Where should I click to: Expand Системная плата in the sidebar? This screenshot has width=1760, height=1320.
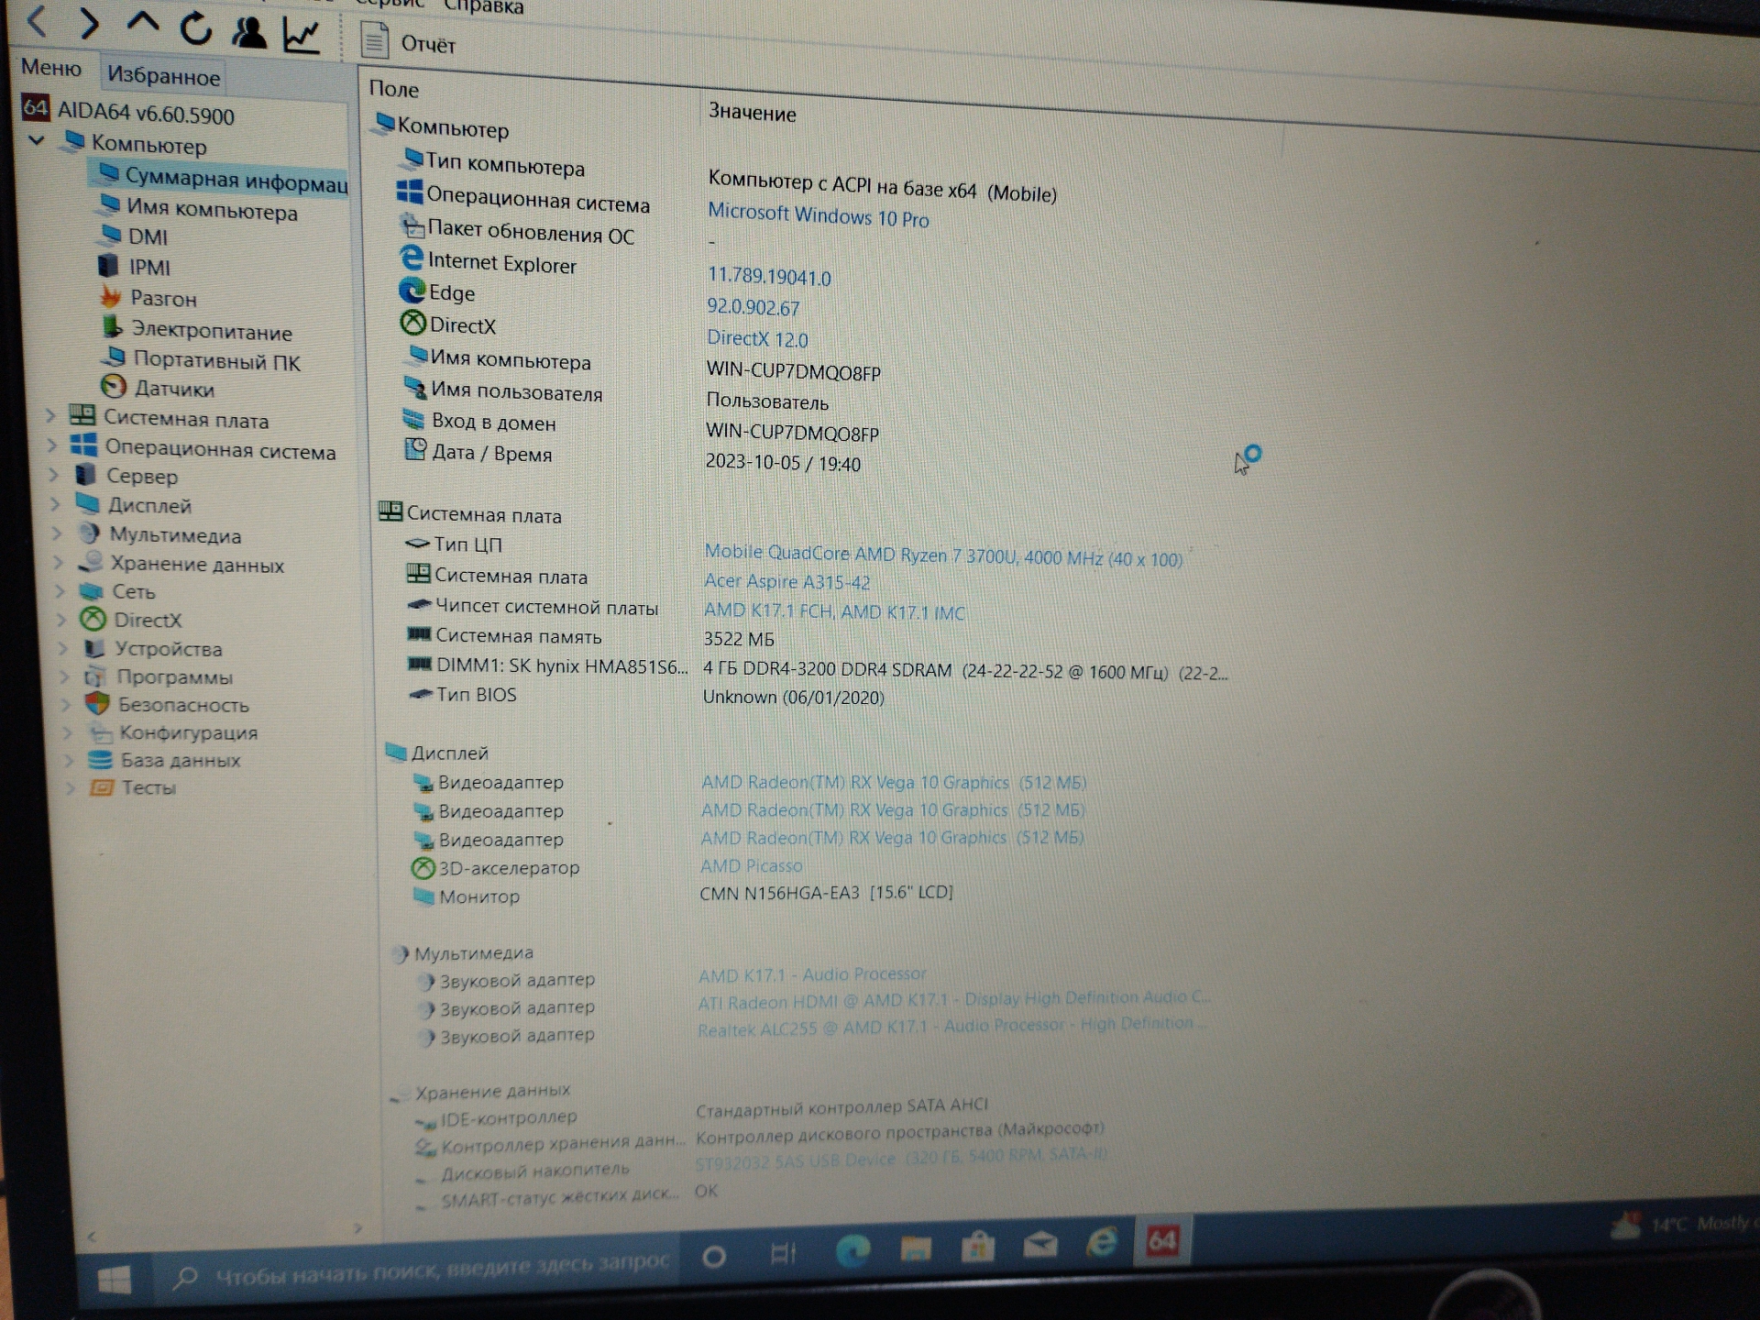(x=51, y=416)
